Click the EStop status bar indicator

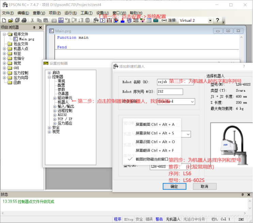click(129, 219)
